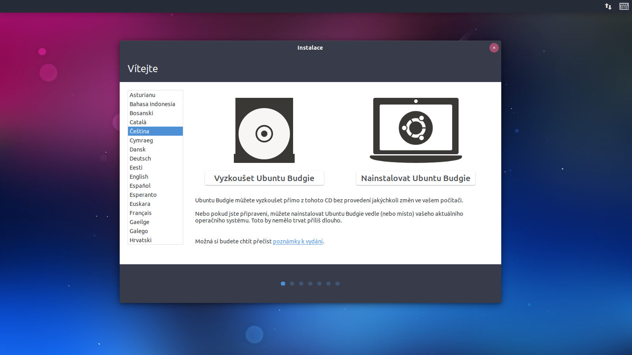
Task: Click Vyzkoušet Ubuntu Budgie button
Action: 264,178
